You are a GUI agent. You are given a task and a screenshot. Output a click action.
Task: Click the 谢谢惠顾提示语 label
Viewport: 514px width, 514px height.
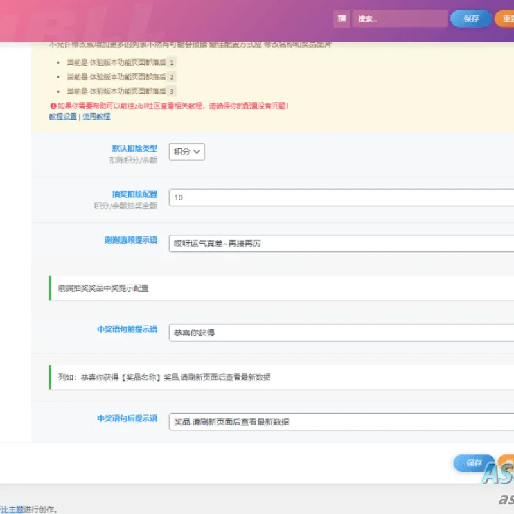point(131,240)
